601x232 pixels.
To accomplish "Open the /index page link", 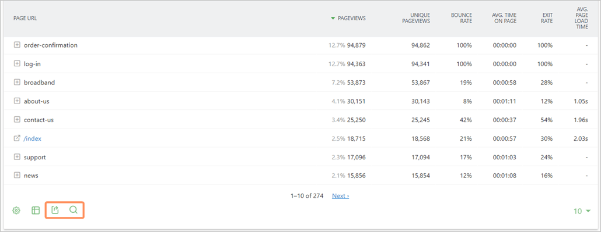I will click(33, 139).
